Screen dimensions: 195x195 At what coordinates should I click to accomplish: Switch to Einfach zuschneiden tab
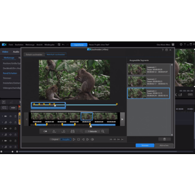(34, 55)
